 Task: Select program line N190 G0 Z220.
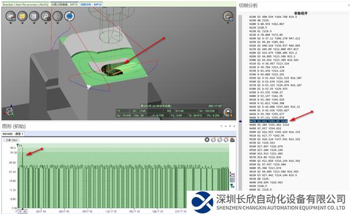pyautogui.click(x=260, y=20)
